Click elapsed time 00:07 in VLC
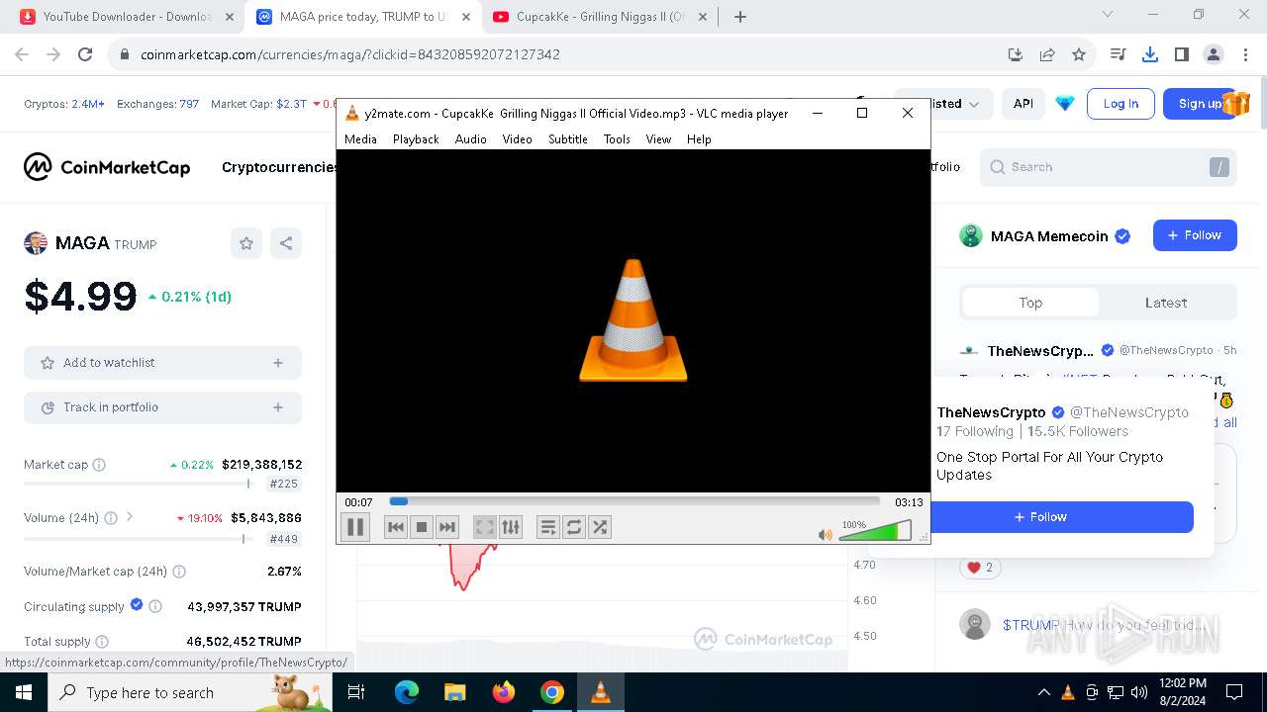The image size is (1267, 712). coord(358,502)
